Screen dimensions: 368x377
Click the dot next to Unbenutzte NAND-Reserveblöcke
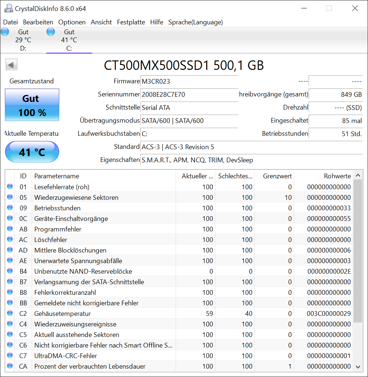(x=10, y=271)
